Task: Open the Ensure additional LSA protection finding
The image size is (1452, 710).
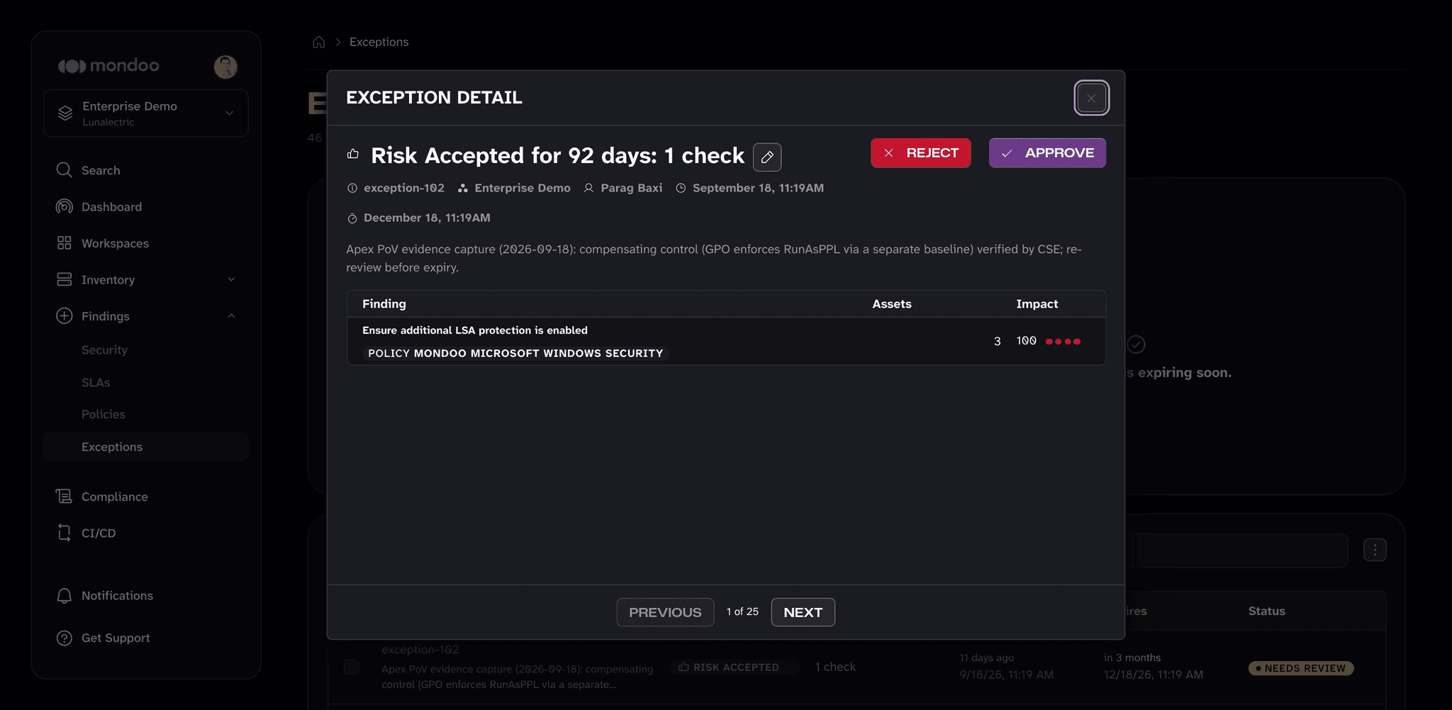Action: pos(475,330)
